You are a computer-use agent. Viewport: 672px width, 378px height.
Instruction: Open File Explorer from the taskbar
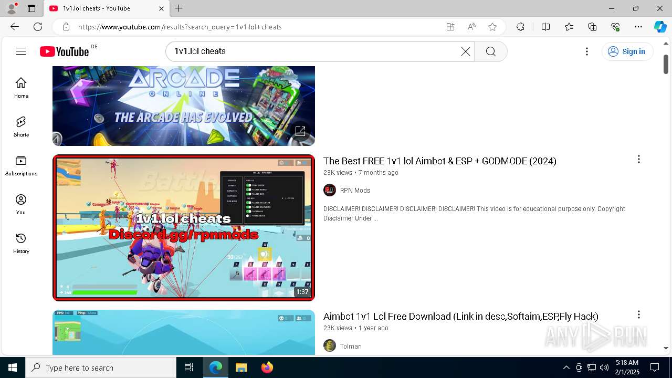241,367
